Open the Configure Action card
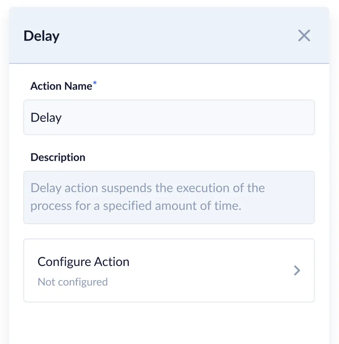Screen dimensions: 339x344 click(x=169, y=271)
